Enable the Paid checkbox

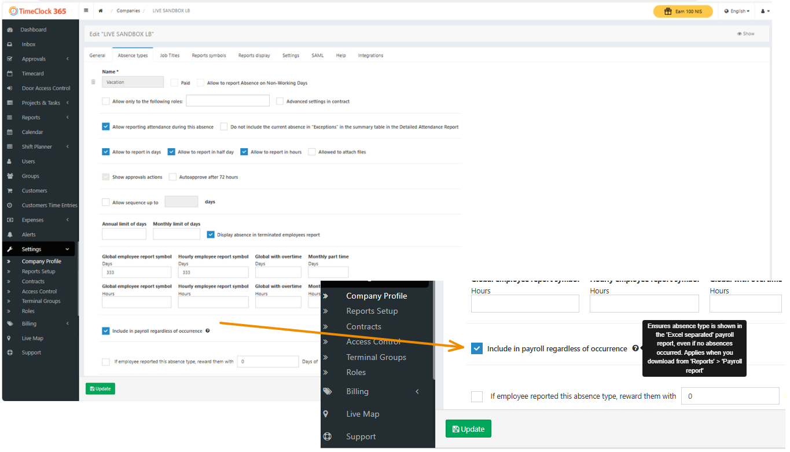click(x=174, y=83)
